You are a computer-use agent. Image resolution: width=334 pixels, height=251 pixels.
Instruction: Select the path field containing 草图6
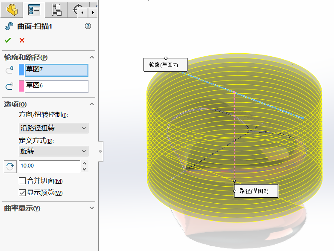pos(56,86)
